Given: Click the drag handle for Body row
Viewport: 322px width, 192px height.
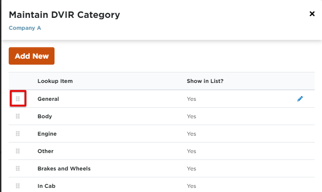Looking at the screenshot, I should 18,116.
